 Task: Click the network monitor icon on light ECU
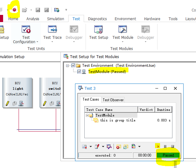21,103
